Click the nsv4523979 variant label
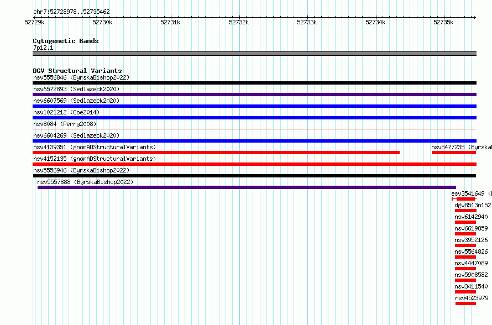The width and height of the screenshot is (492, 325). click(472, 298)
